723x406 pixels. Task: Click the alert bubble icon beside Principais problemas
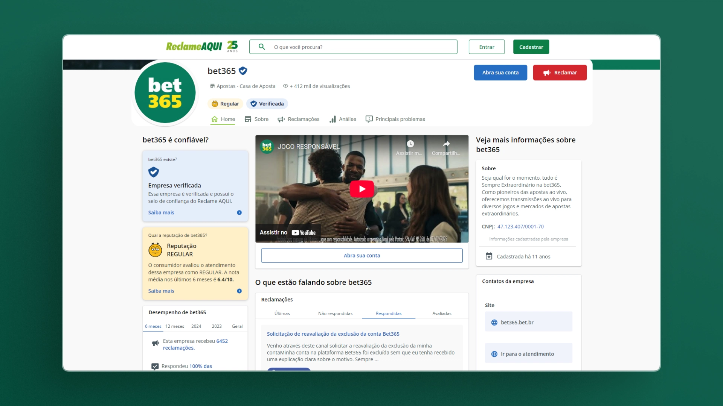click(369, 119)
